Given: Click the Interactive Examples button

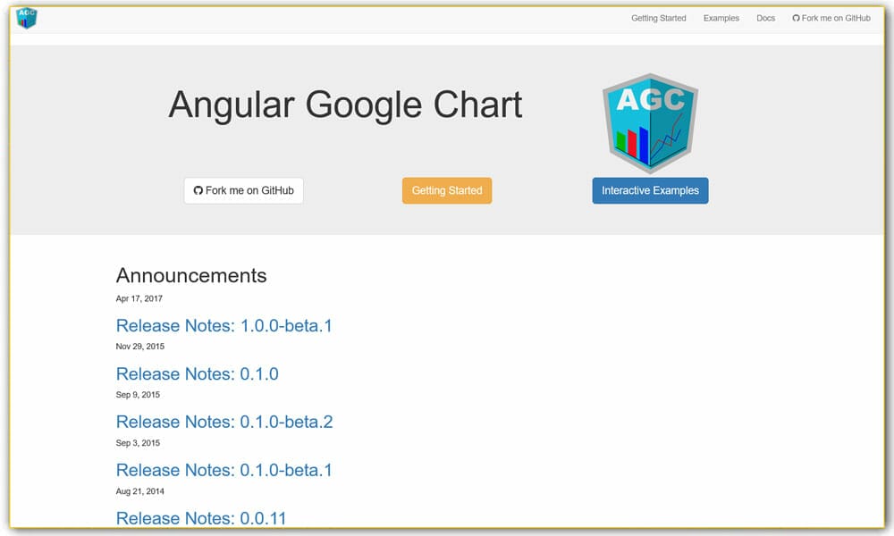Looking at the screenshot, I should [x=650, y=189].
